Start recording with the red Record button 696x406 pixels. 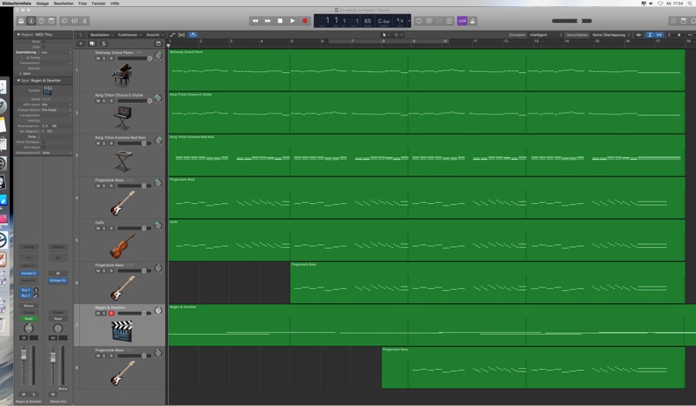point(305,21)
